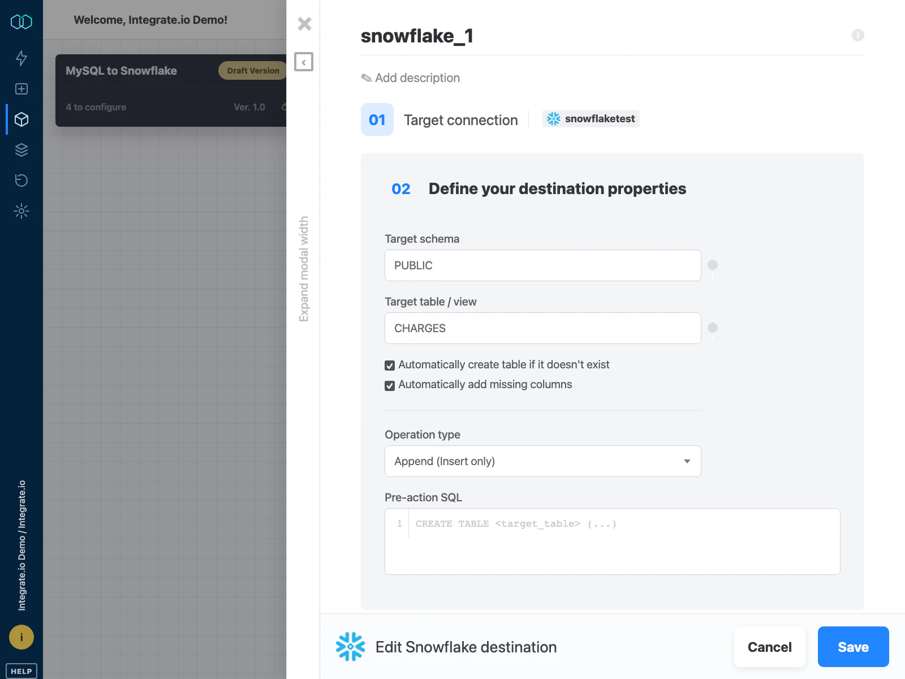
Task: Click the Draft Version badge
Action: tap(253, 71)
